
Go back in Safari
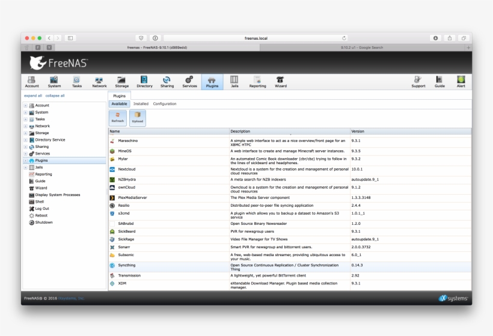coord(49,38)
